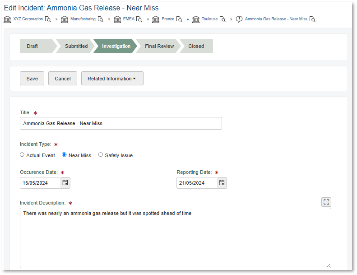Grab the Incident Description resize handle
The height and width of the screenshot is (275, 357).
[x=329, y=266]
